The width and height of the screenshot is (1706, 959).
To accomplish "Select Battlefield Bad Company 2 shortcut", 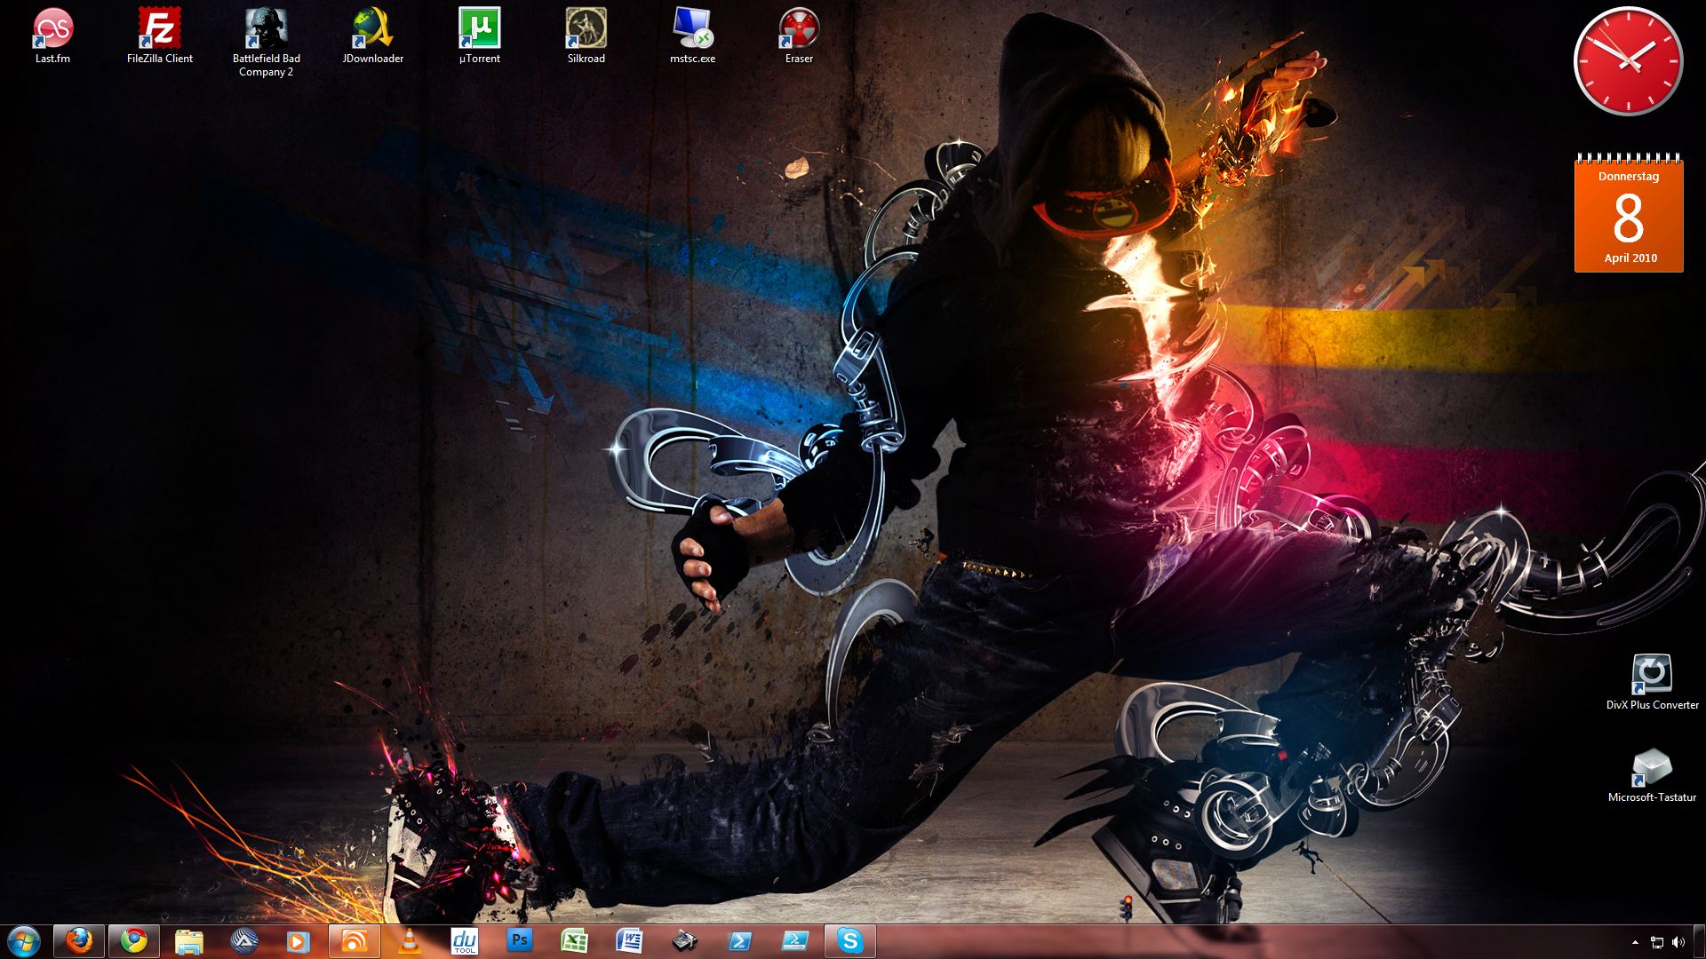I will pyautogui.click(x=266, y=29).
